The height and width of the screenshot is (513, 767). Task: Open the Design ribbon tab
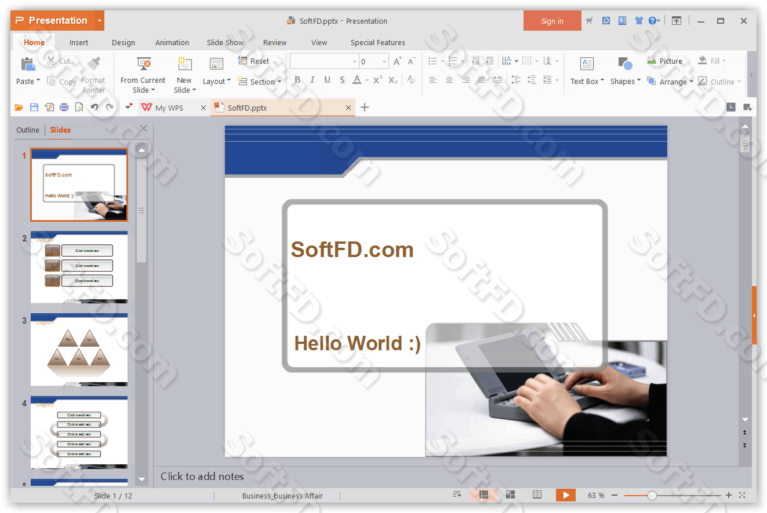pos(123,42)
